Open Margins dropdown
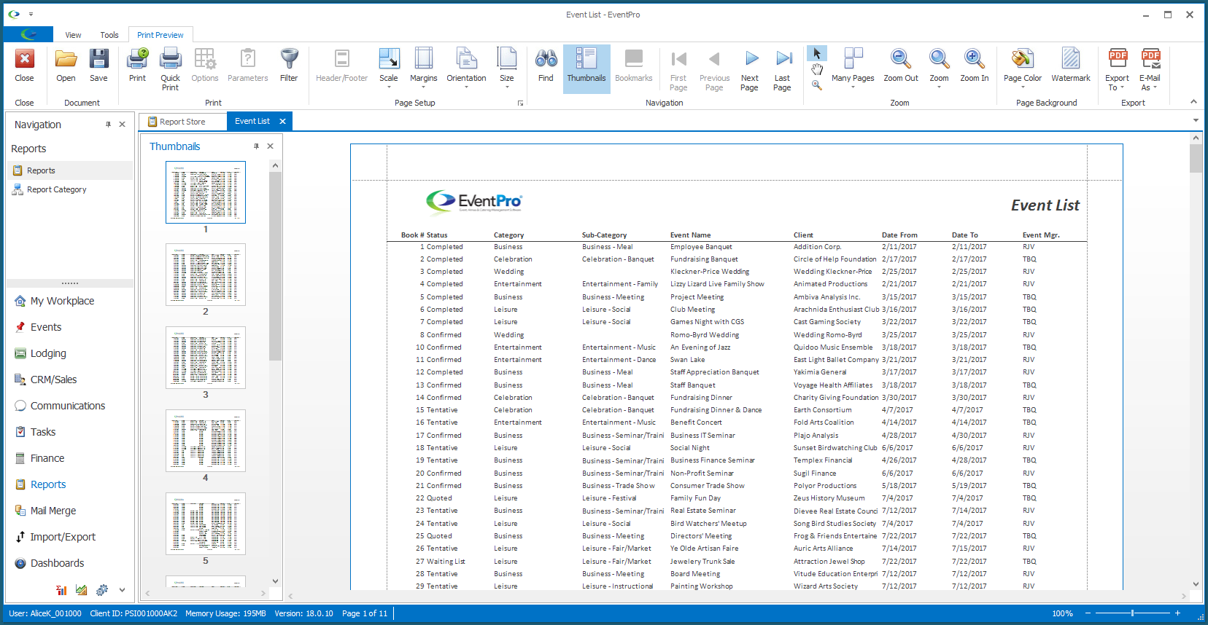Screen dimensions: 1208x625 click(424, 69)
